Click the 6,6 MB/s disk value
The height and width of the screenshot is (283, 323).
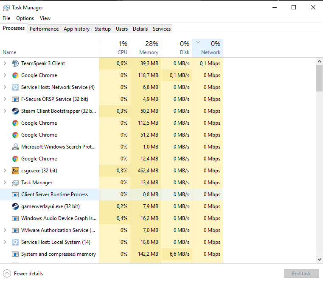tap(180, 254)
